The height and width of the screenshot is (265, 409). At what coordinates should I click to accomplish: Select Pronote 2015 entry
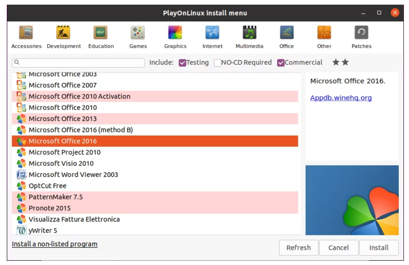coord(155,208)
